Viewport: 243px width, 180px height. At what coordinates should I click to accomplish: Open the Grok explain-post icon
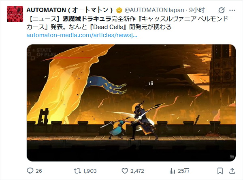[221, 10]
